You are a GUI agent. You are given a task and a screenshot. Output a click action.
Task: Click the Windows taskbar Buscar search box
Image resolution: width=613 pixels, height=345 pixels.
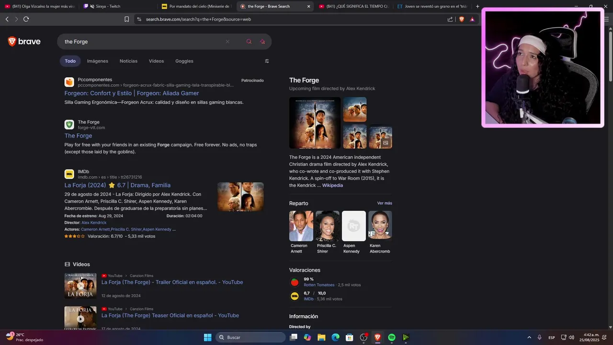250,337
